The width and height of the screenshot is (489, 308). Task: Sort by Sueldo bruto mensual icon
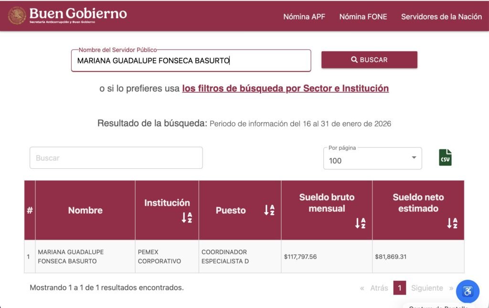tap(360, 223)
